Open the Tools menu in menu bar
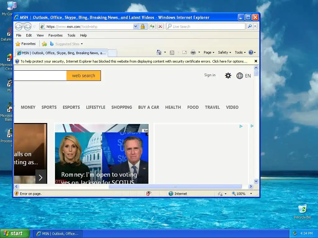 coord(71,35)
